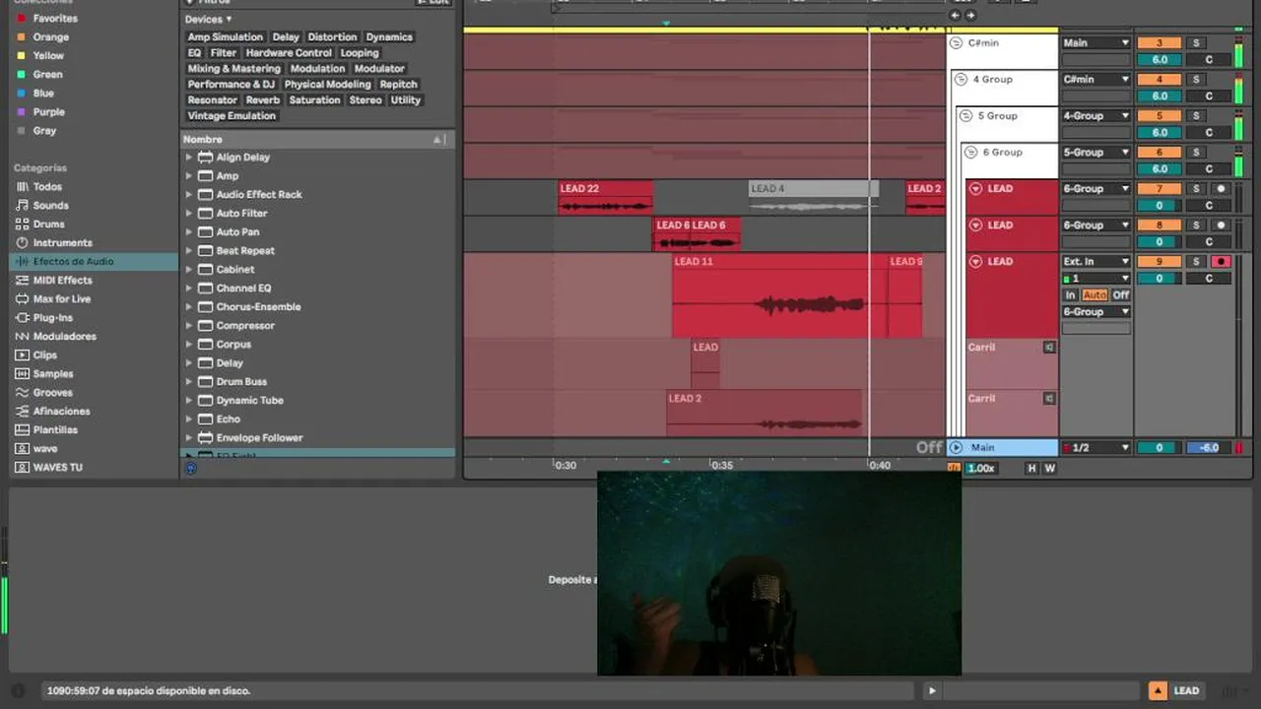Open the Todos category icon

[22, 186]
